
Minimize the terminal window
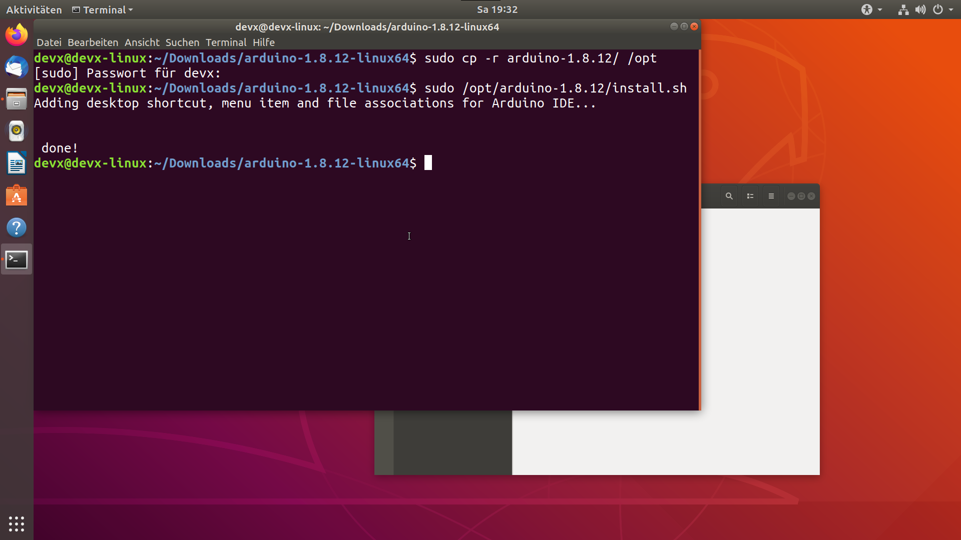(x=674, y=26)
